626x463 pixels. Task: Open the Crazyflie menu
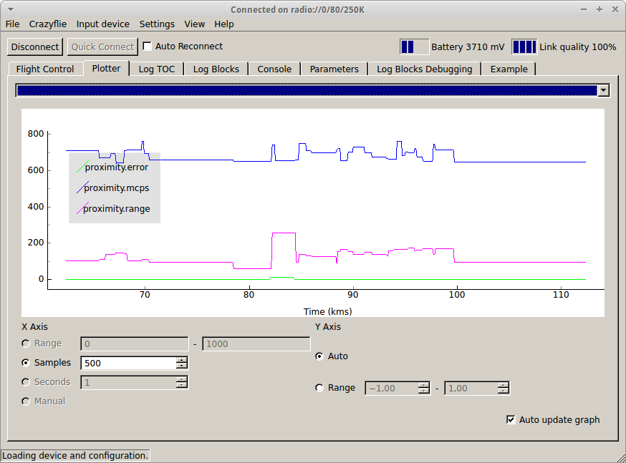pyautogui.click(x=48, y=24)
